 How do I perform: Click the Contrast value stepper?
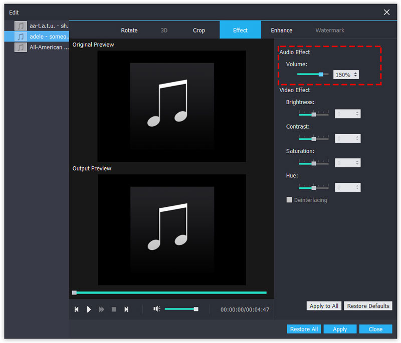pyautogui.click(x=357, y=139)
